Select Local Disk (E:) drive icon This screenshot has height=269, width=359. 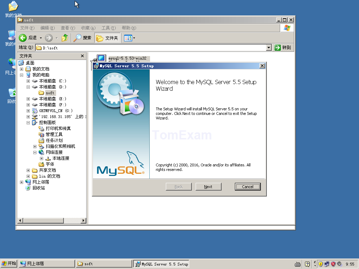pyautogui.click(x=35, y=99)
